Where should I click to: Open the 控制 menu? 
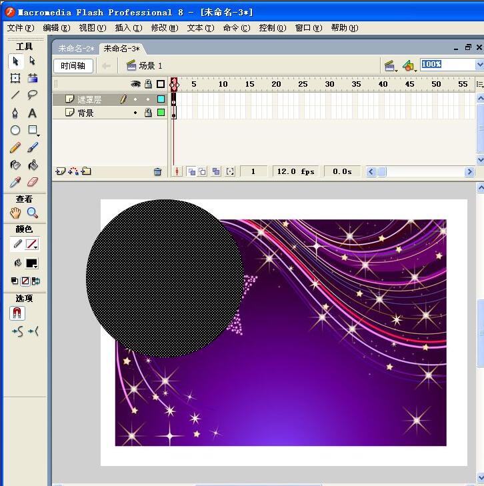[273, 28]
